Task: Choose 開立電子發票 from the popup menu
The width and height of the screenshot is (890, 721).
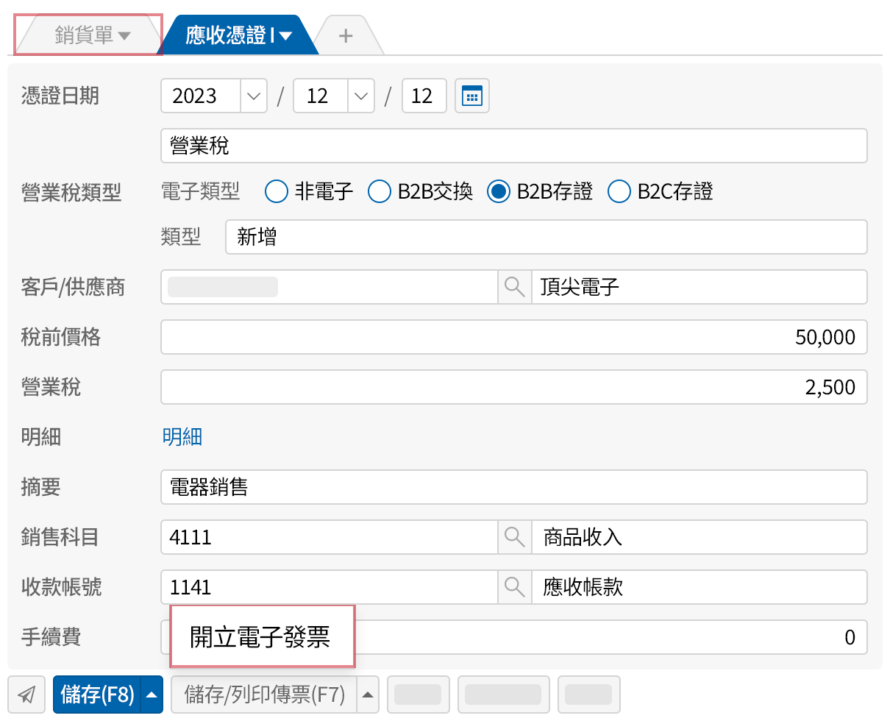Action: point(261,637)
